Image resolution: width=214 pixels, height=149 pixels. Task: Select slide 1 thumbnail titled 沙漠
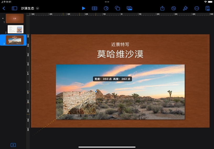pos(15,18)
